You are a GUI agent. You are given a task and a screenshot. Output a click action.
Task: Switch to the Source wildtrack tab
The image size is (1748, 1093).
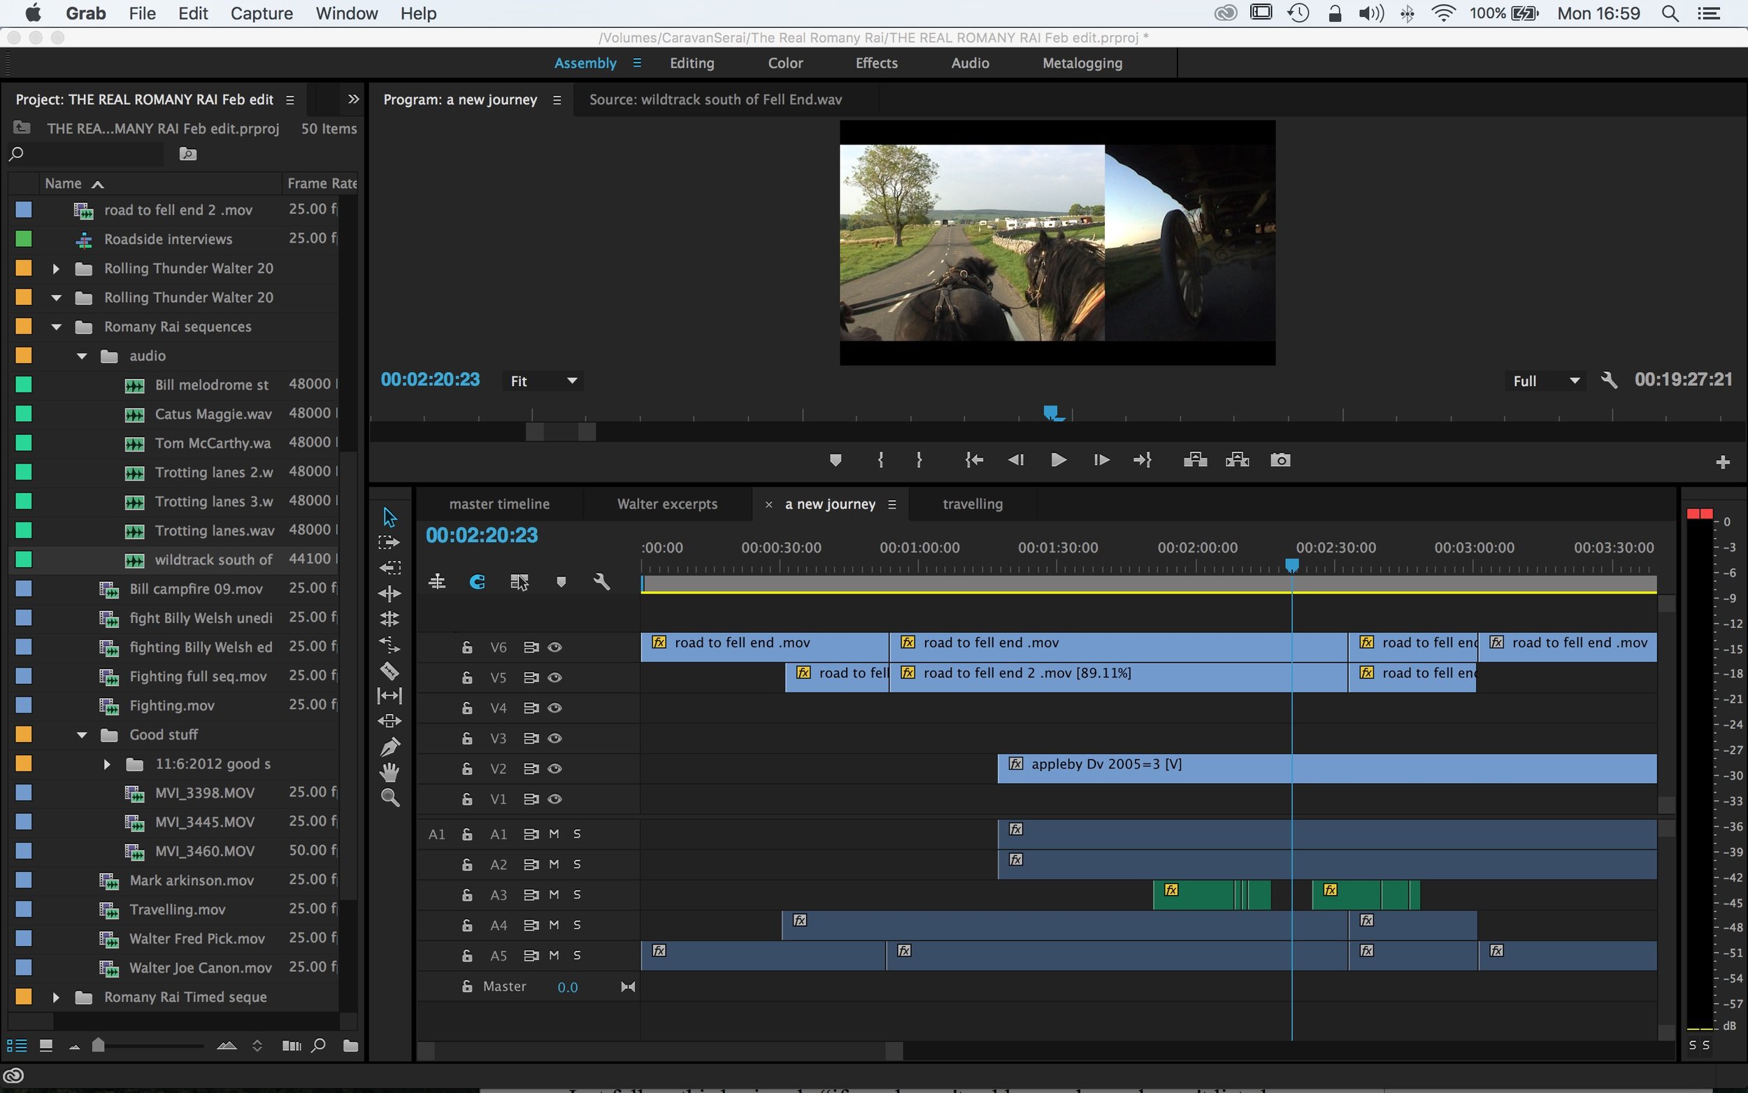point(715,100)
